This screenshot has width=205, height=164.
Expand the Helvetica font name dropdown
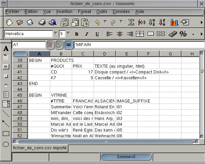pos(56,33)
